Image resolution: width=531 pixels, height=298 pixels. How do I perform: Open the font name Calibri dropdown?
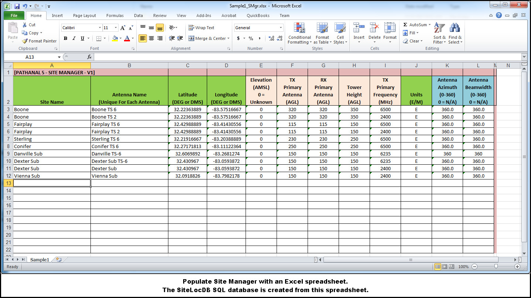coord(100,28)
